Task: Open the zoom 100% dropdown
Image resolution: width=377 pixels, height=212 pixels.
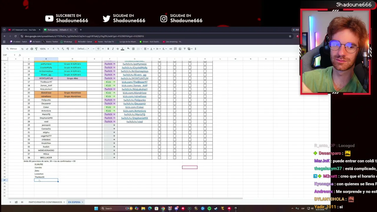Action: pyautogui.click(x=44, y=49)
